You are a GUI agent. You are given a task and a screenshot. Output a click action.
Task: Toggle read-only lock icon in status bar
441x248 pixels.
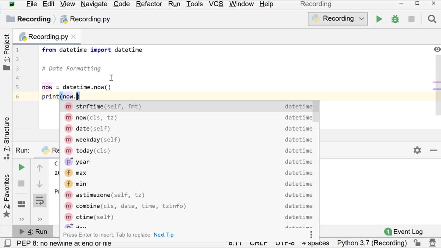[417, 243]
